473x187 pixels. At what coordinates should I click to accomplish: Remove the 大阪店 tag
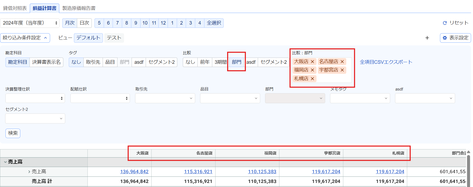(x=312, y=62)
